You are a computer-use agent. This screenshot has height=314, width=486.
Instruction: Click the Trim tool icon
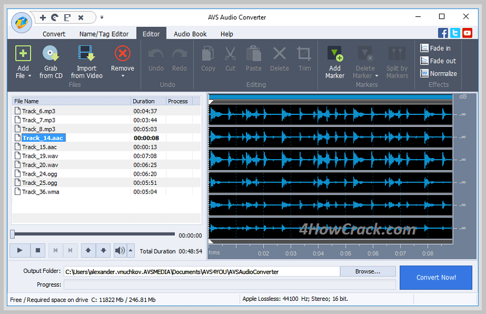304,54
